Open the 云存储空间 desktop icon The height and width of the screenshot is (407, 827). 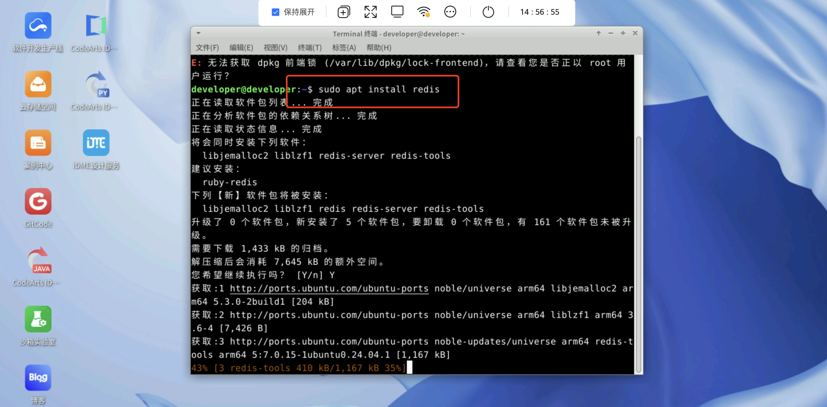pos(38,85)
